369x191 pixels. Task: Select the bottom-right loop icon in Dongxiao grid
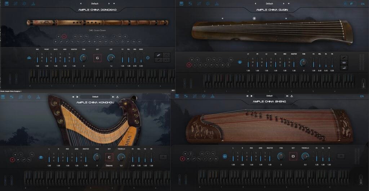pos(166,60)
